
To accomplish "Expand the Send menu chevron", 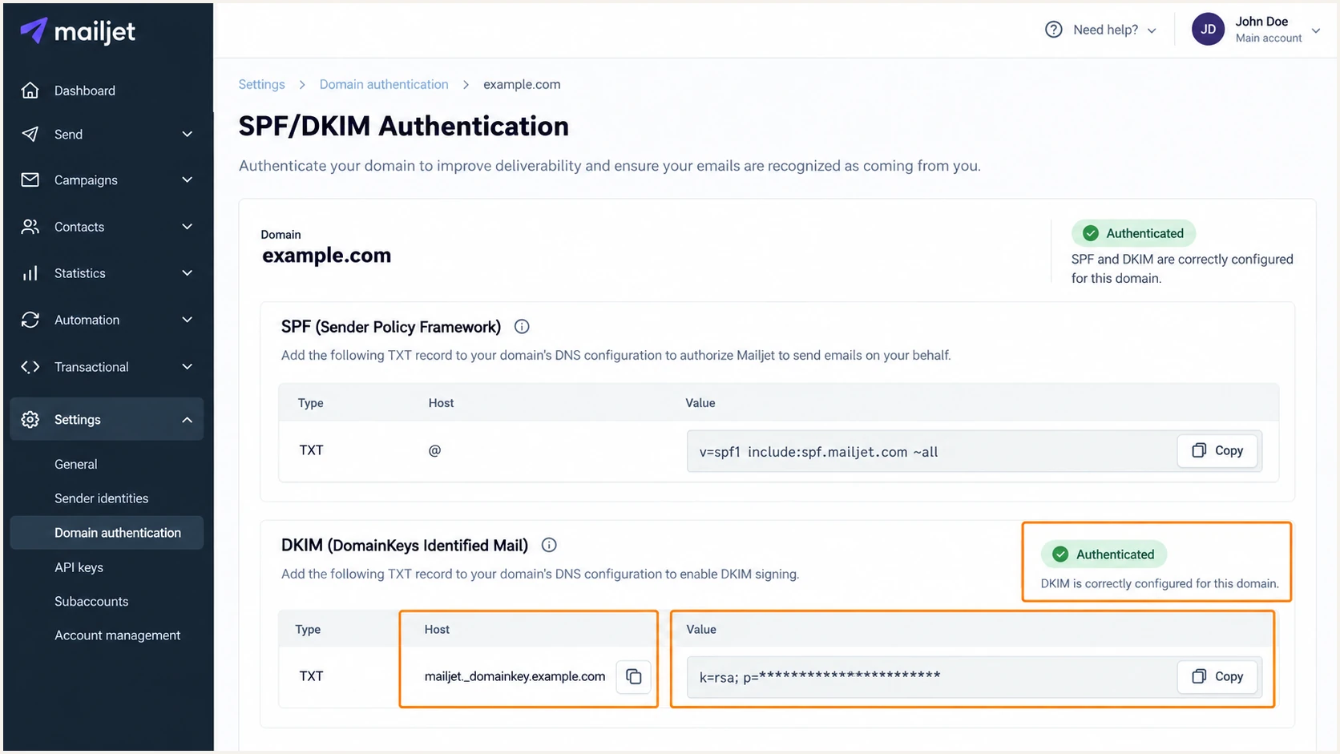I will [x=187, y=134].
